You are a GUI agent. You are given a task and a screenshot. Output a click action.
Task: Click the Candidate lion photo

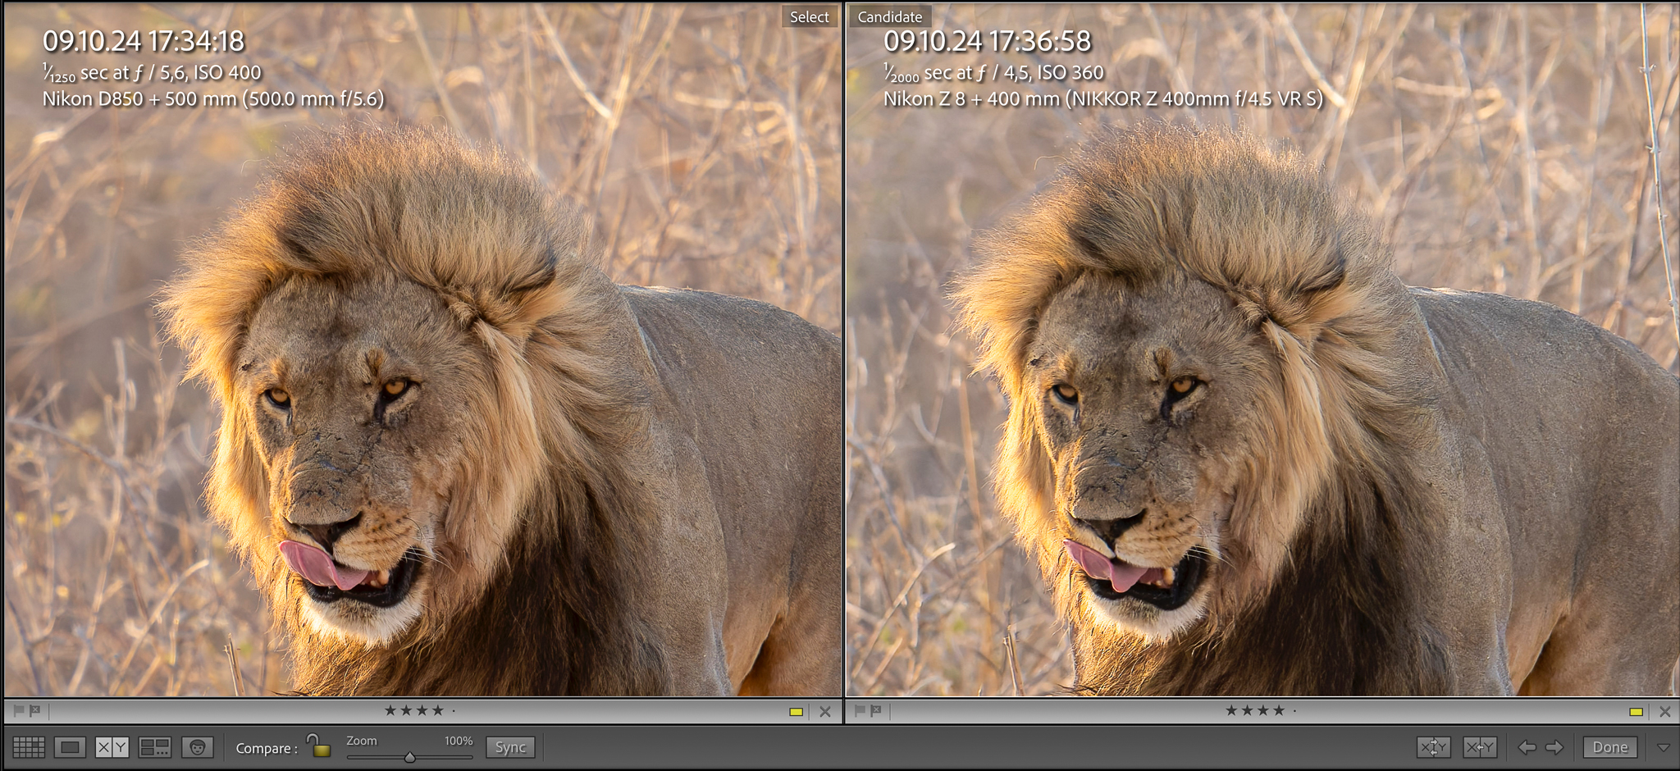tap(1262, 349)
